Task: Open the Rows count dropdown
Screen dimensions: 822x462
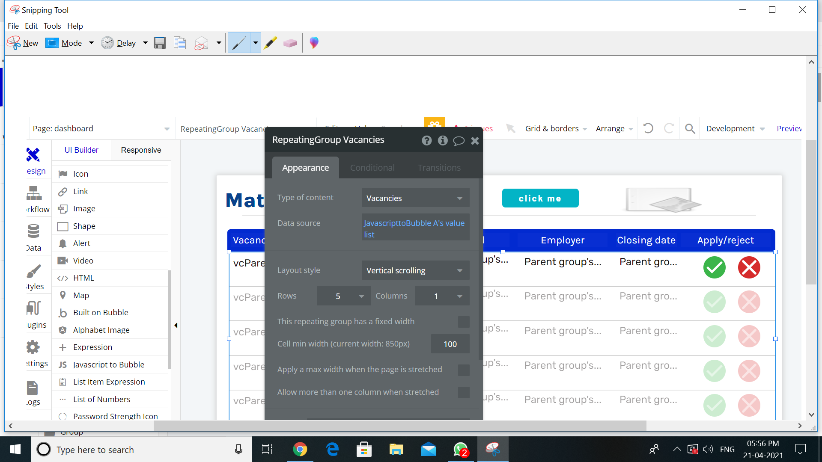Action: [343, 296]
